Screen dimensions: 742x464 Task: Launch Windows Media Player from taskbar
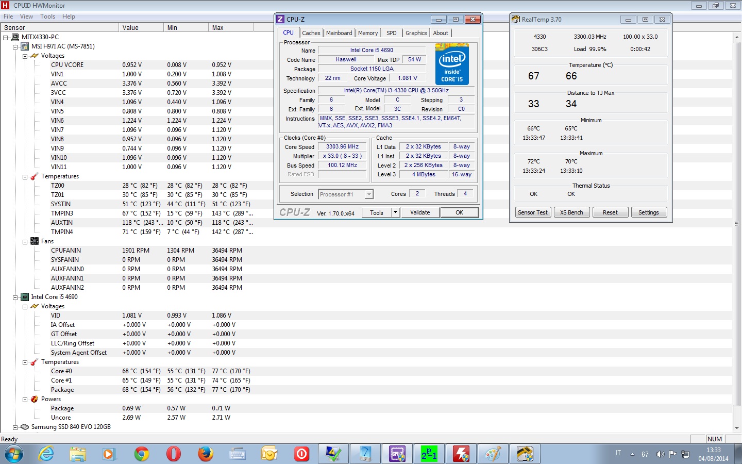109,454
